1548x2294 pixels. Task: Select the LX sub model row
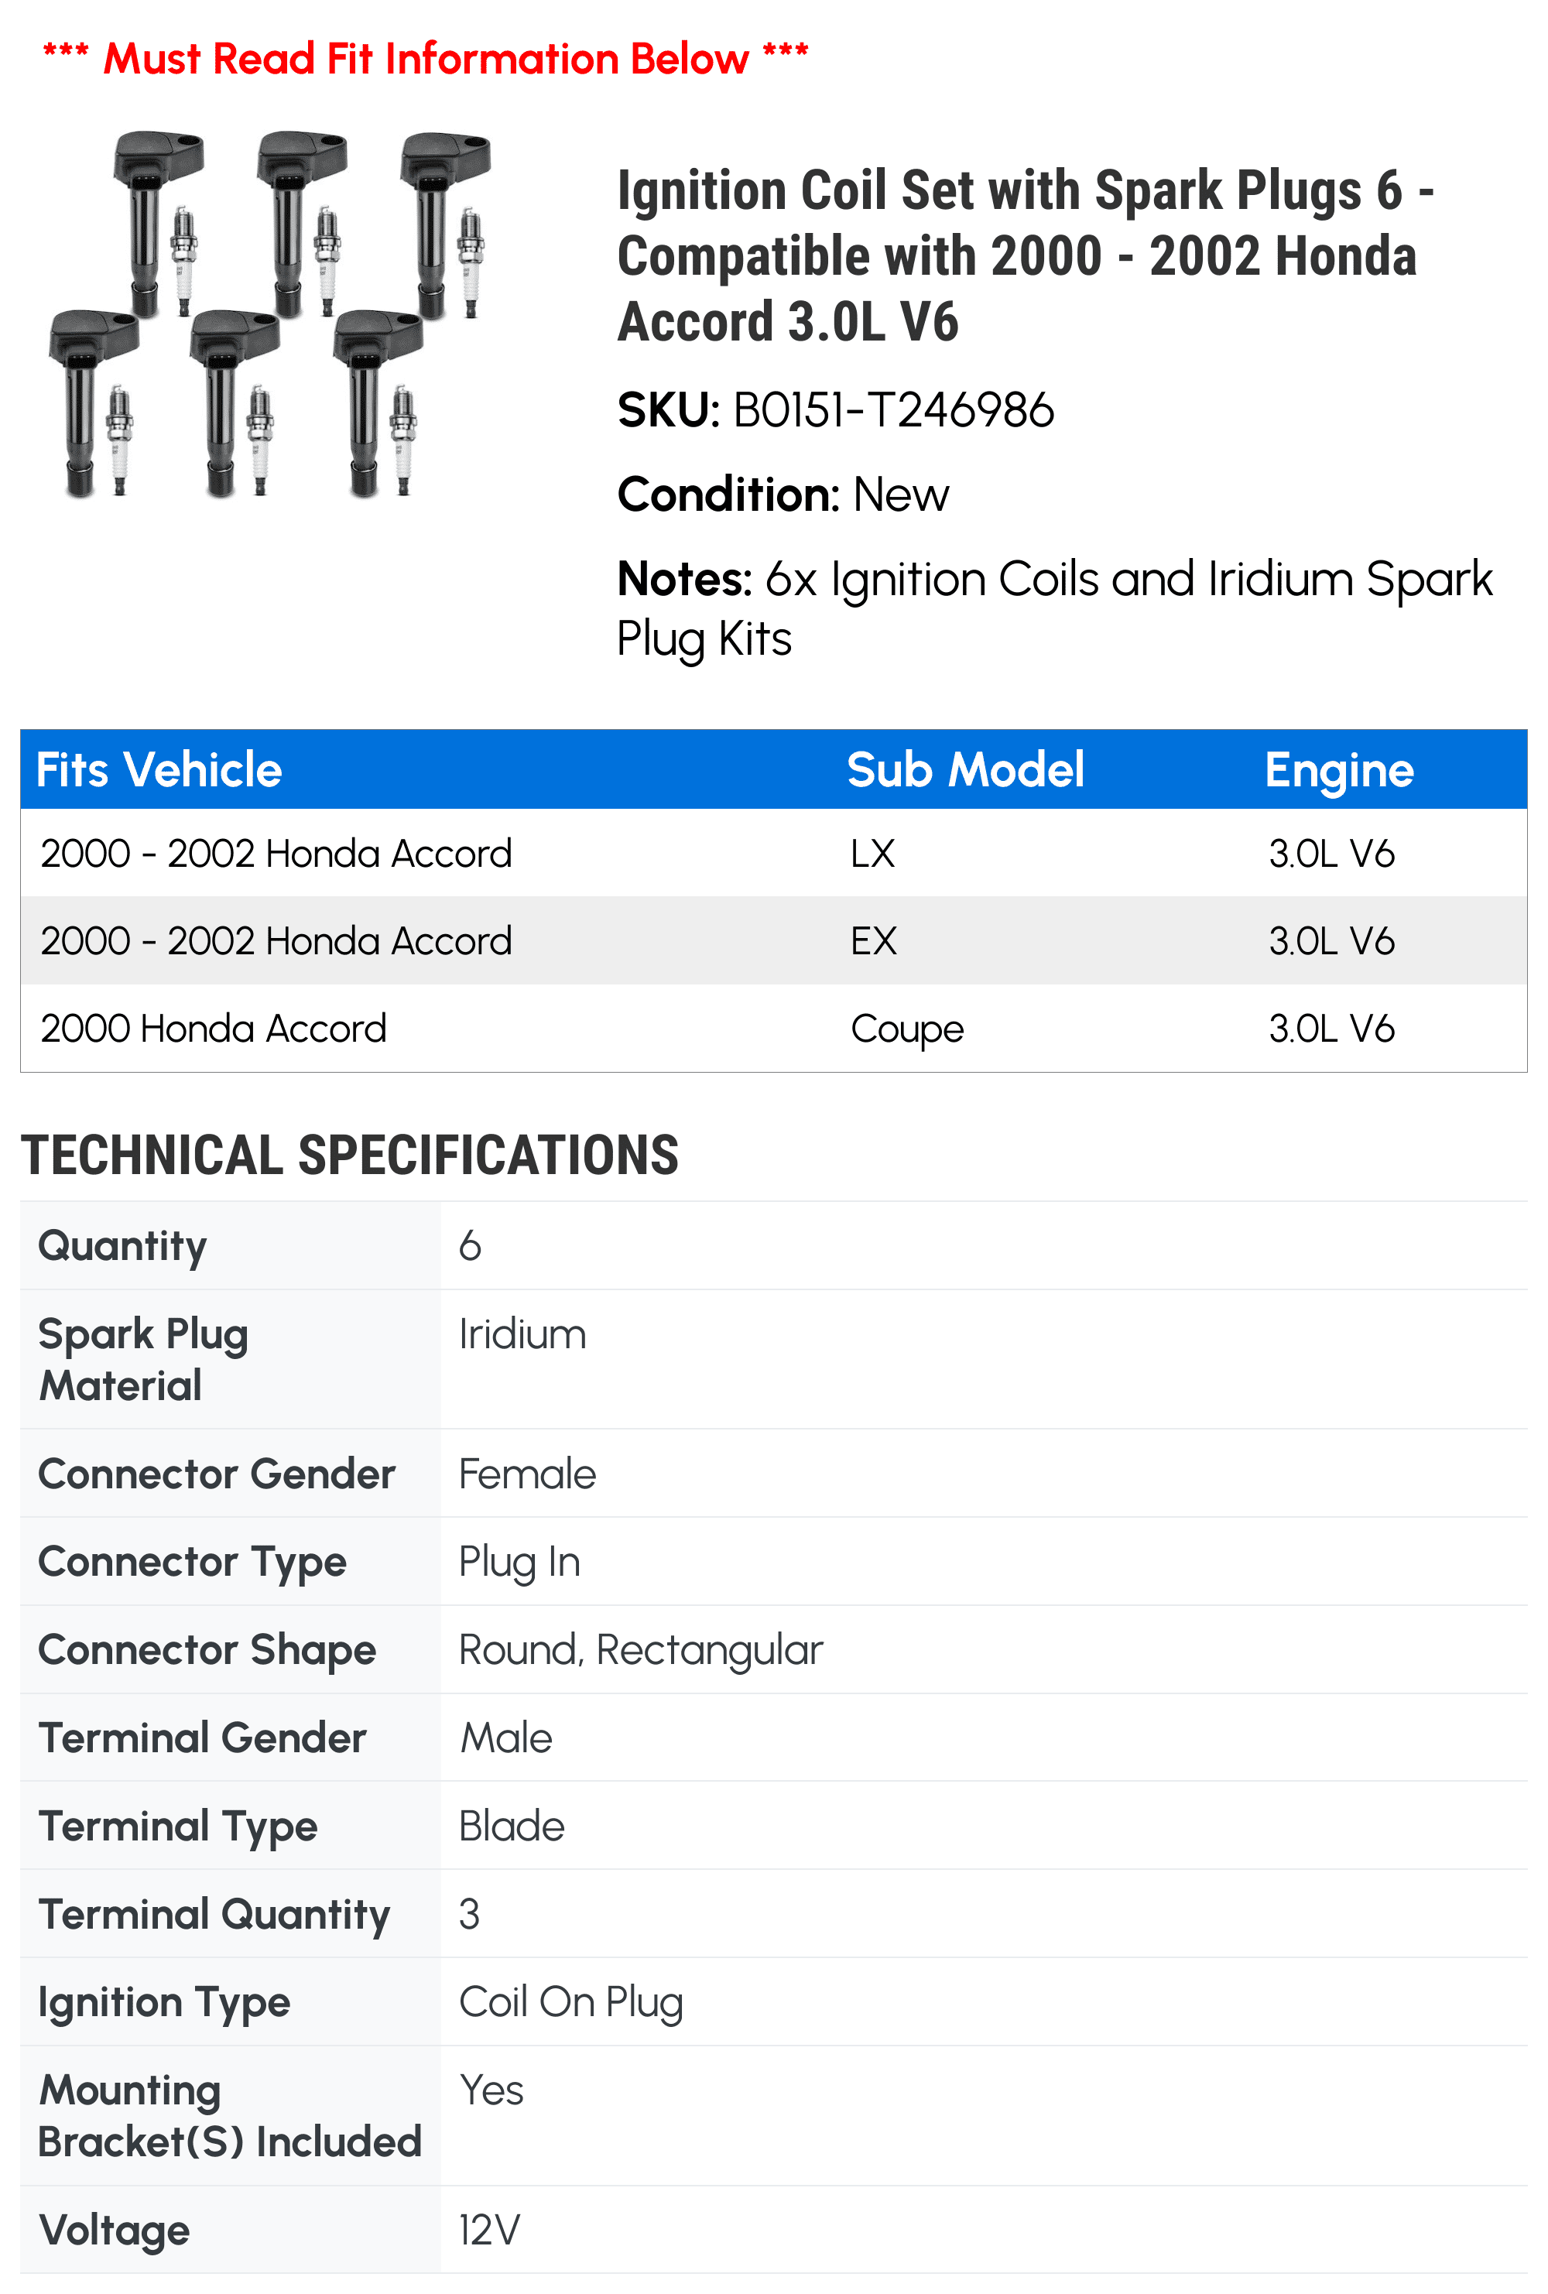coord(774,853)
